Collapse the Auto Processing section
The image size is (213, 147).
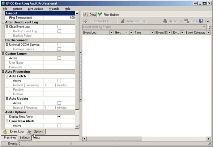tap(3, 72)
